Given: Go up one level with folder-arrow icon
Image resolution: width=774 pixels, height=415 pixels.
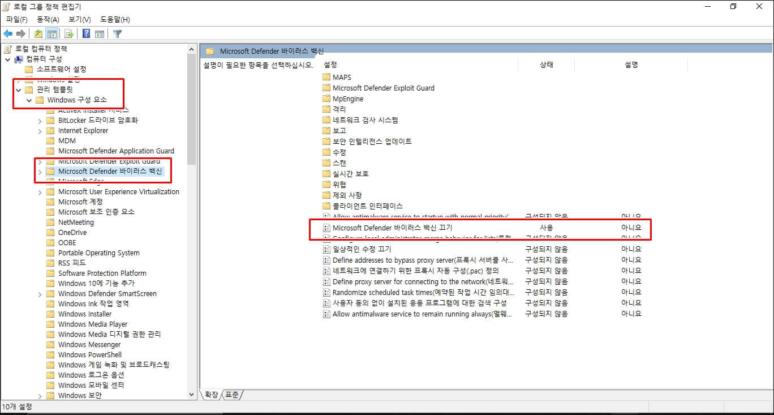Looking at the screenshot, I should click(x=38, y=33).
